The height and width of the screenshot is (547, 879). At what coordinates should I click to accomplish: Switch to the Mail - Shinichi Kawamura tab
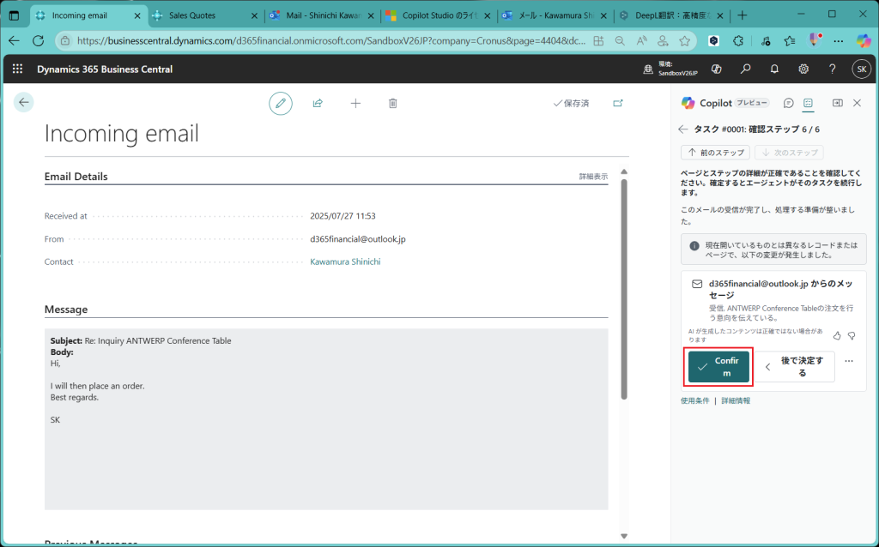point(323,15)
